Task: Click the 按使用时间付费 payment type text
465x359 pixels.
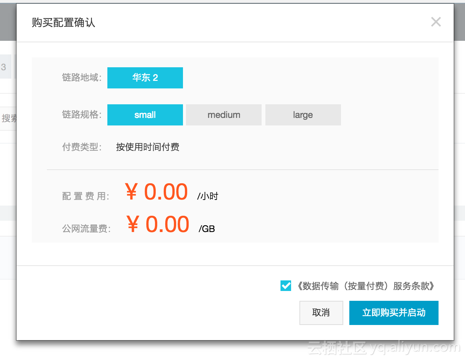Action: (x=148, y=147)
